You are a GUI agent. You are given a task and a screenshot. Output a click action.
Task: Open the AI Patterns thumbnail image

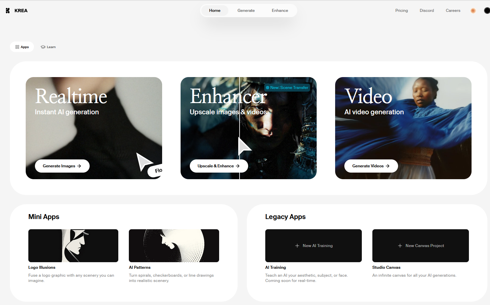[x=174, y=246]
